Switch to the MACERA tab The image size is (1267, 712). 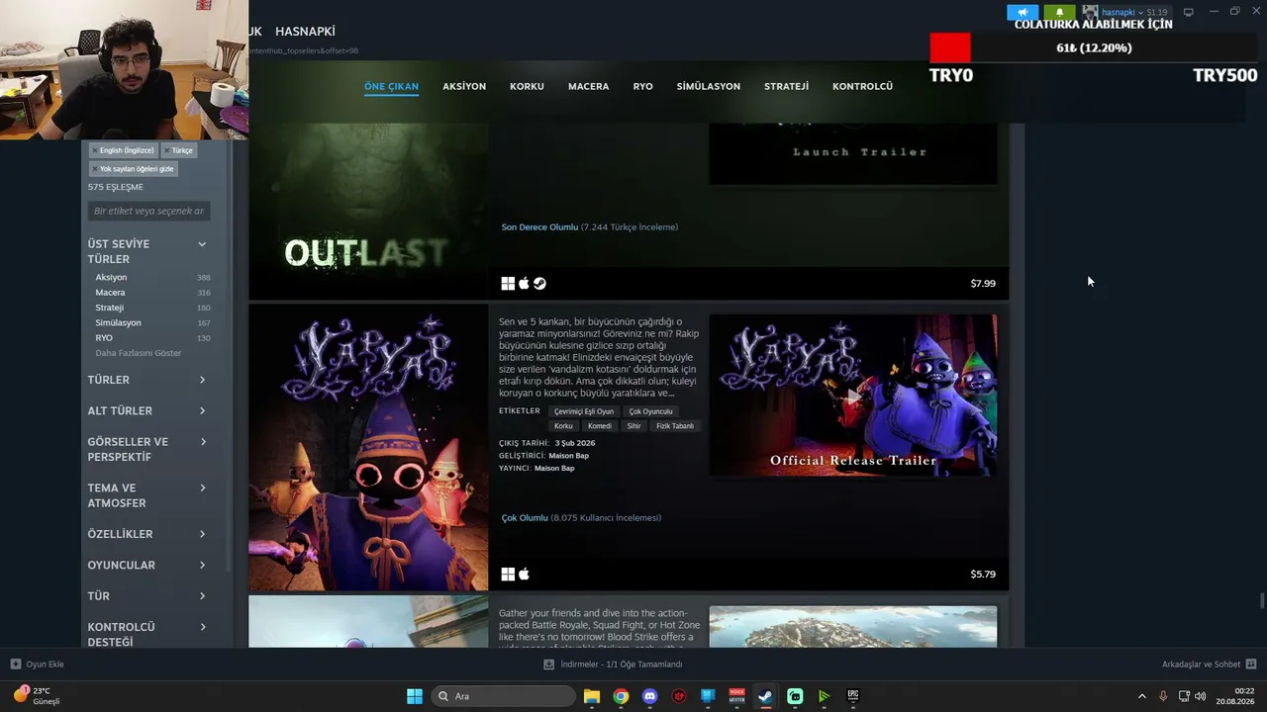(x=588, y=86)
